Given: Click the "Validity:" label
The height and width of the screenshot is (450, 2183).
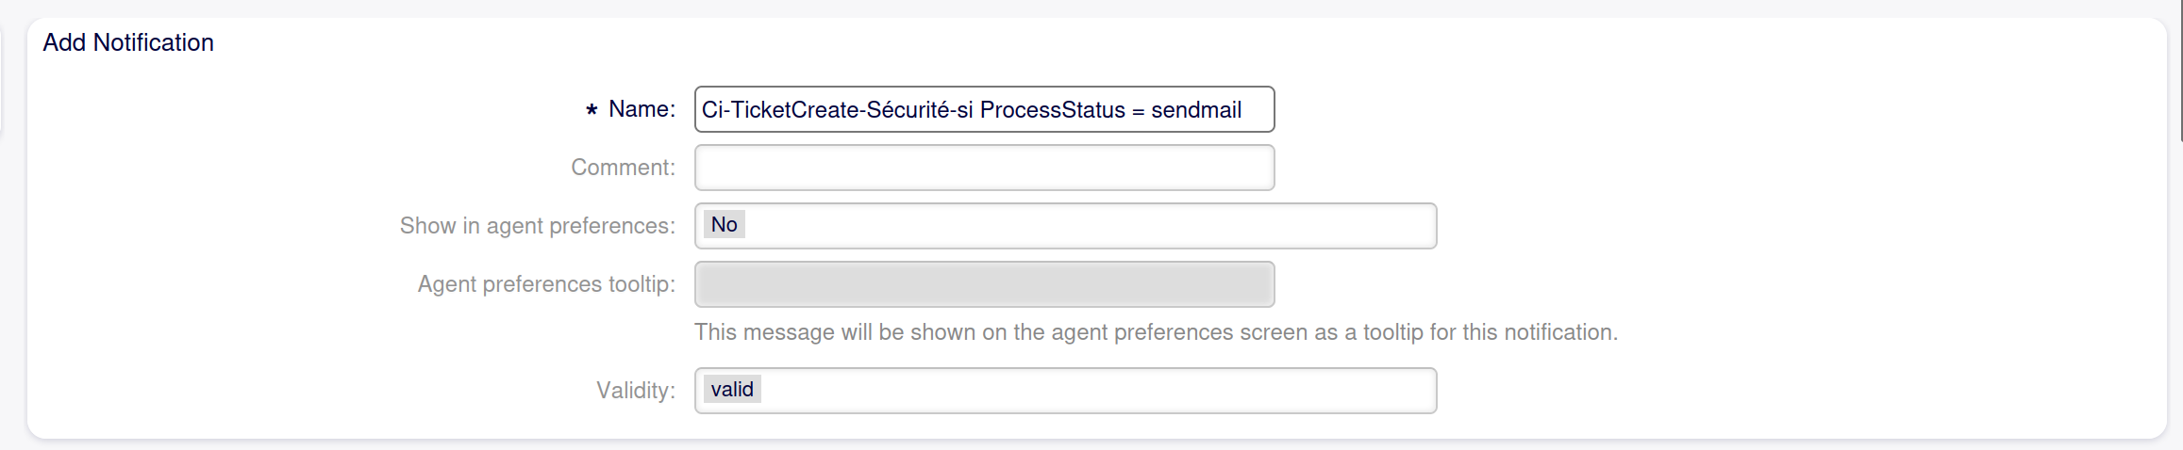Looking at the screenshot, I should coord(635,391).
